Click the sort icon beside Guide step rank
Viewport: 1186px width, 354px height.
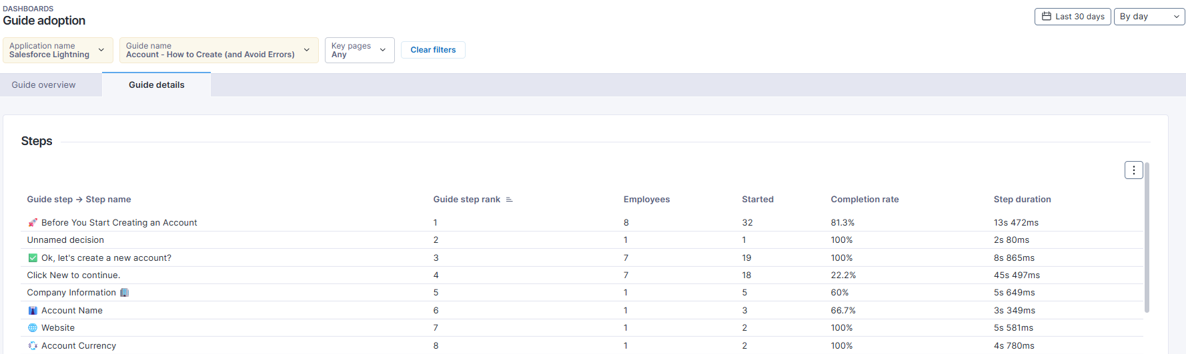click(509, 200)
